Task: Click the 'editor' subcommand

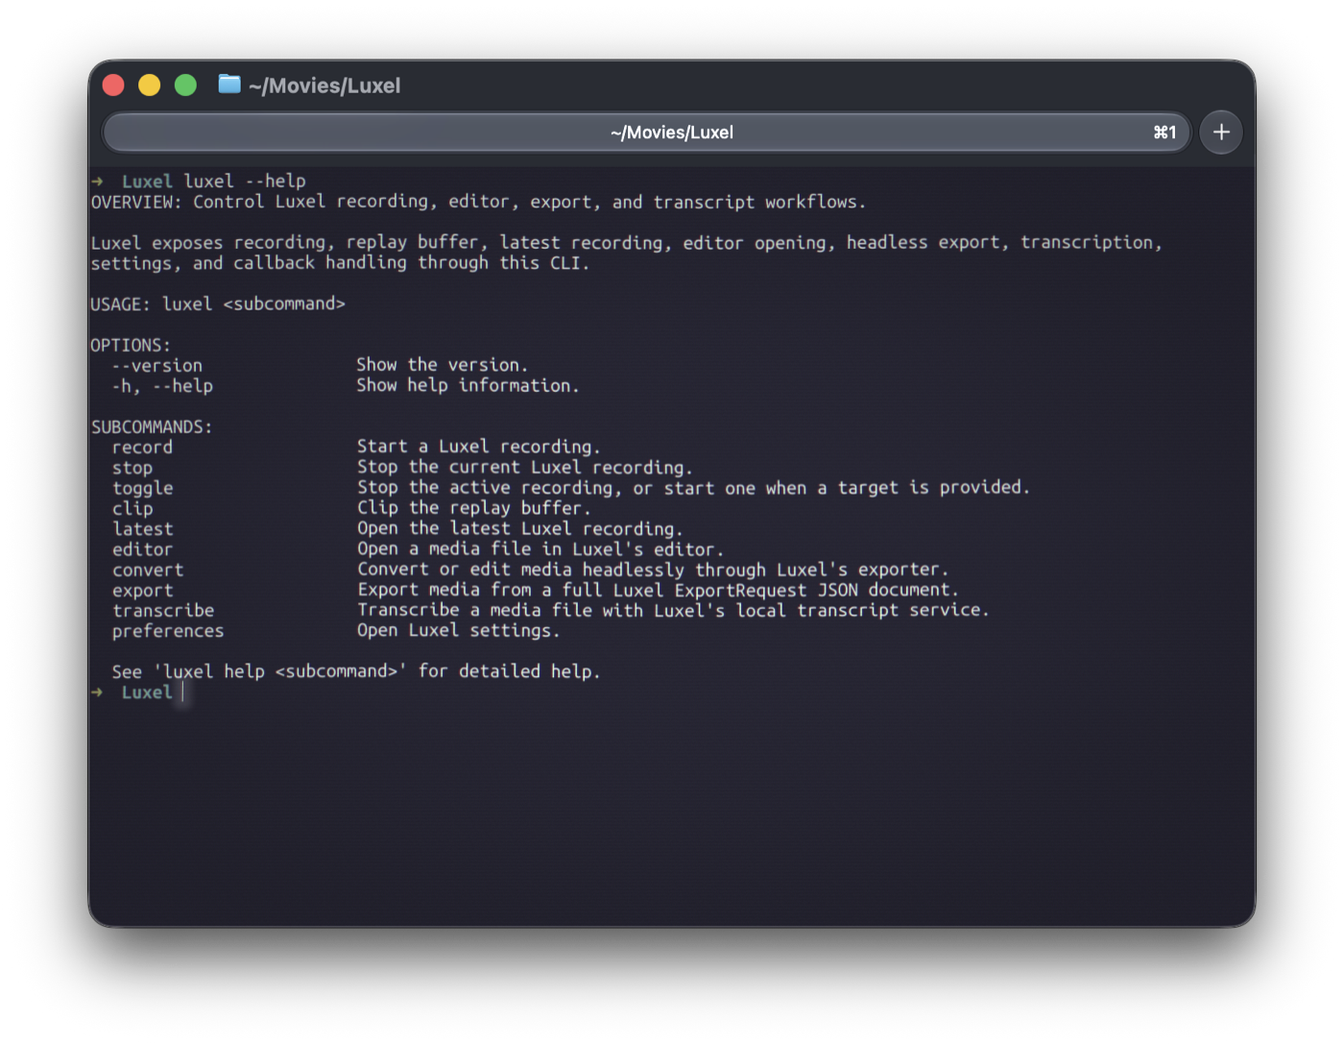Action: pos(142,549)
